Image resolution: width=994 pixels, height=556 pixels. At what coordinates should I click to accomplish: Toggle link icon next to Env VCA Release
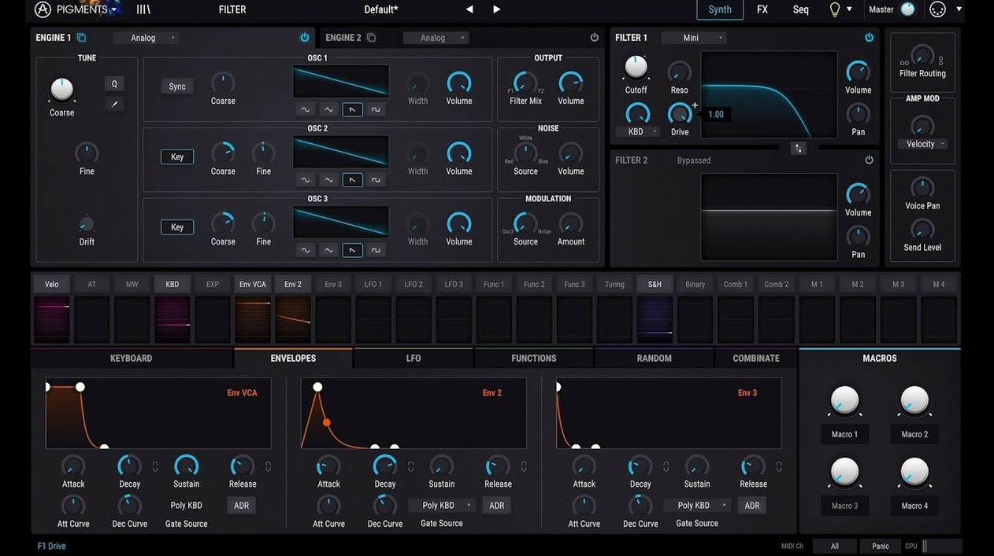(x=269, y=466)
